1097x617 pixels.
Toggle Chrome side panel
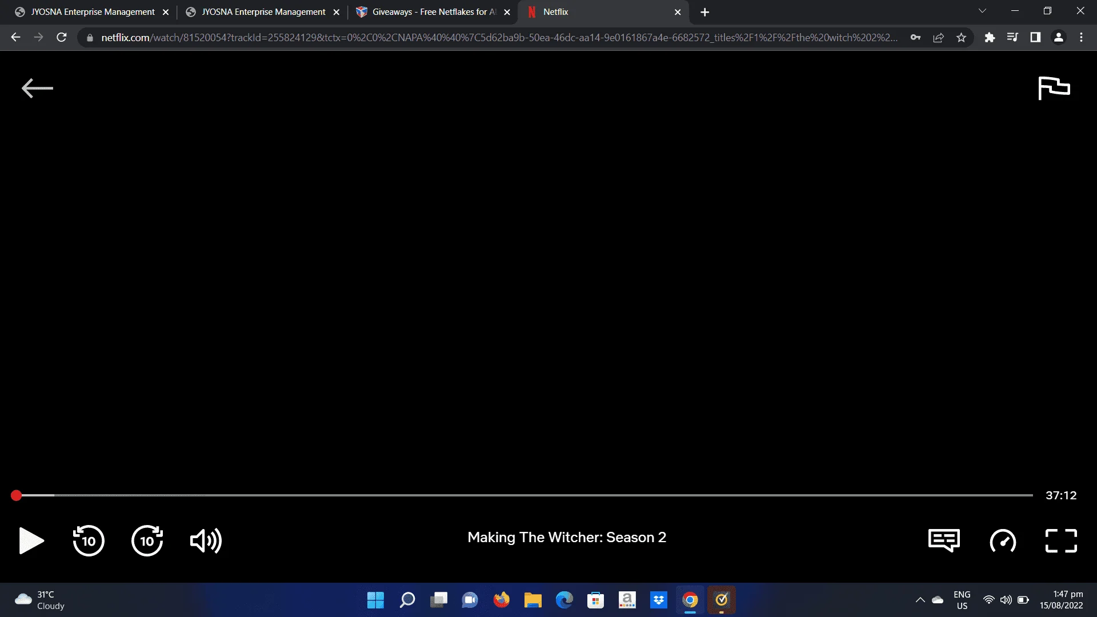1035,38
